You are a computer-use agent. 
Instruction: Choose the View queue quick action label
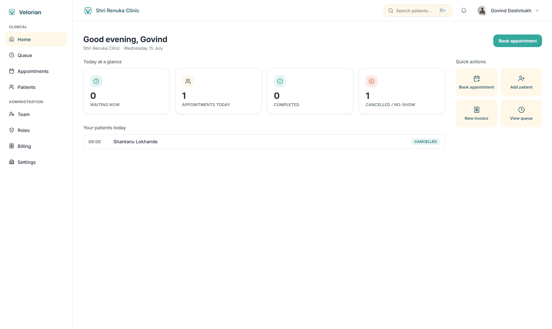coord(521,118)
